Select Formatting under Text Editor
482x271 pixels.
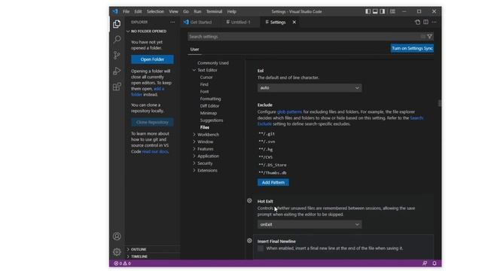210,99
